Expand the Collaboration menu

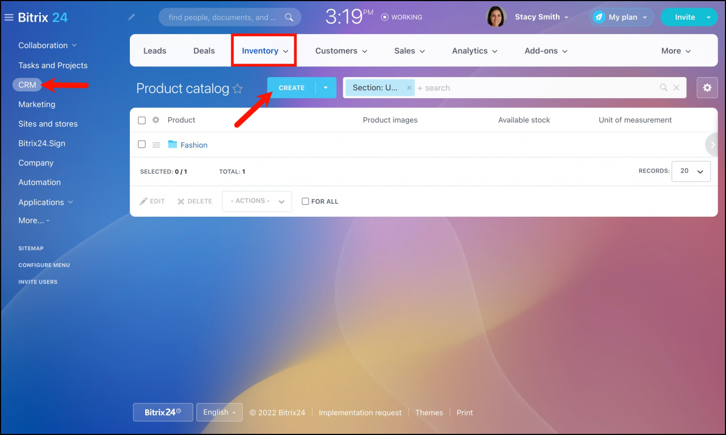coord(48,45)
